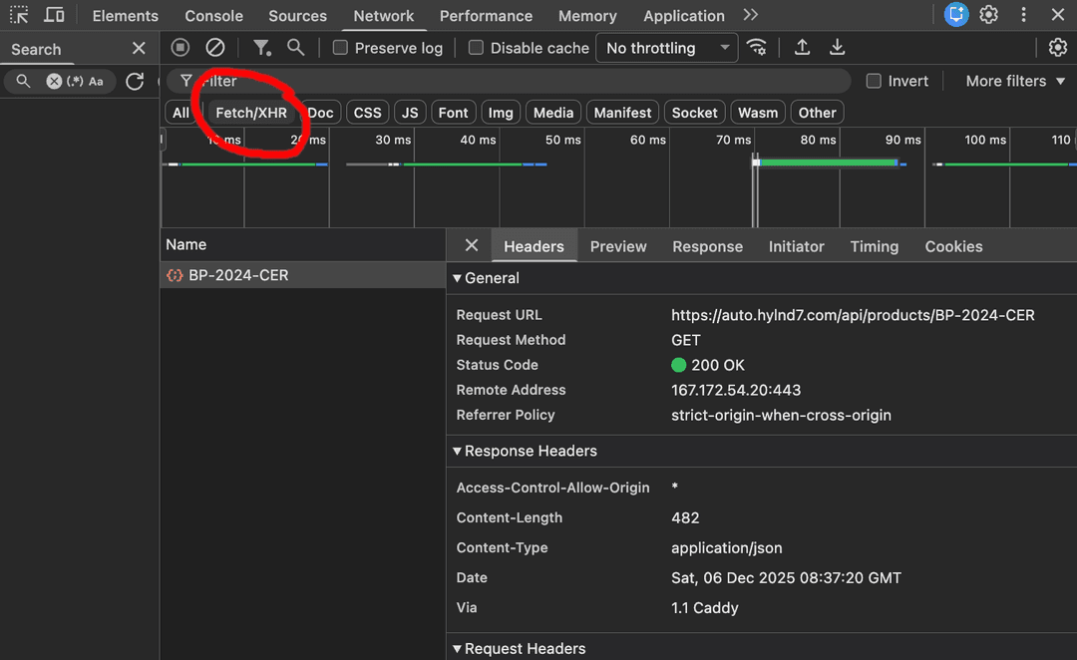Filter requests by Img type
The width and height of the screenshot is (1077, 660).
tap(501, 113)
